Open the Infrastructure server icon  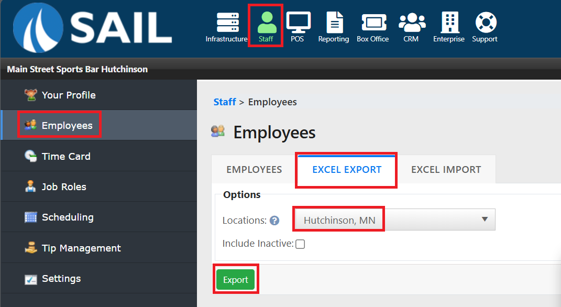227,23
